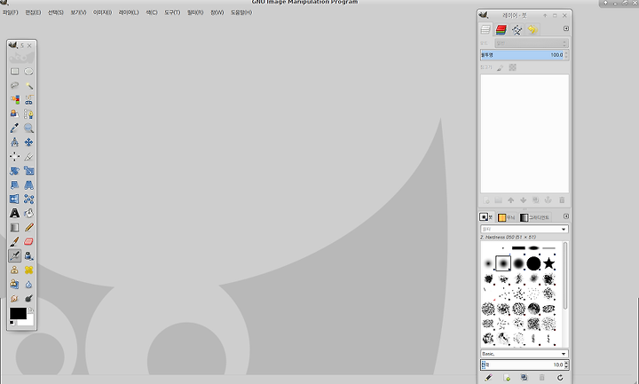The width and height of the screenshot is (639, 384).
Task: Choose the star-shaped brush thumbnail
Action: tap(549, 263)
